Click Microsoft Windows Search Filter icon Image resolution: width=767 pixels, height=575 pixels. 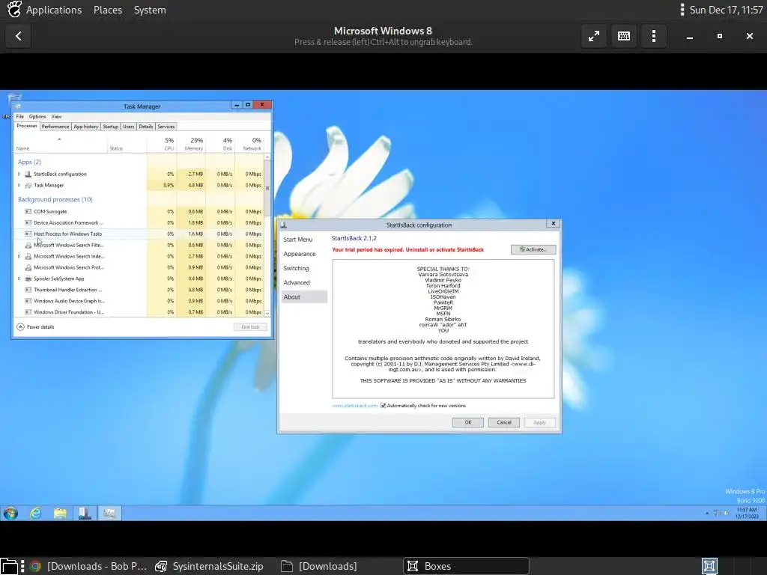point(28,245)
